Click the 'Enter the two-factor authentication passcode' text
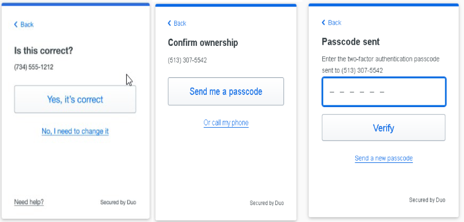Viewport: 464px width, 222px height. click(x=380, y=59)
